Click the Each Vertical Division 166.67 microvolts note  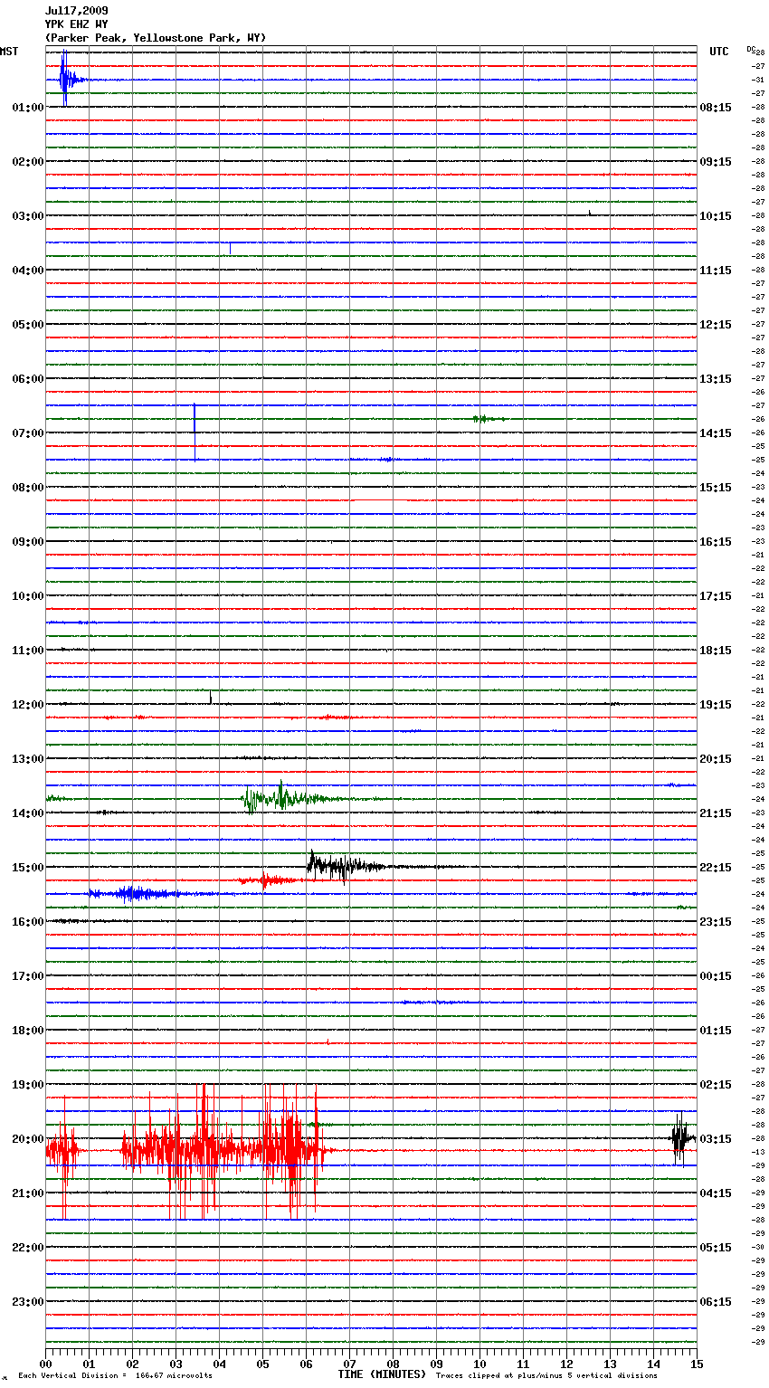(115, 1376)
